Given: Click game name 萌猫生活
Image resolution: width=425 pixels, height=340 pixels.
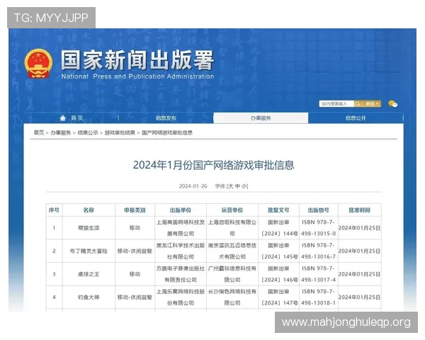Looking at the screenshot, I should 89,228.
